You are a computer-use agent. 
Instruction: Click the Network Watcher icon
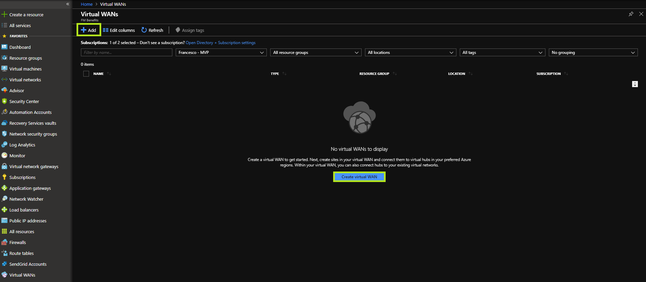point(4,199)
